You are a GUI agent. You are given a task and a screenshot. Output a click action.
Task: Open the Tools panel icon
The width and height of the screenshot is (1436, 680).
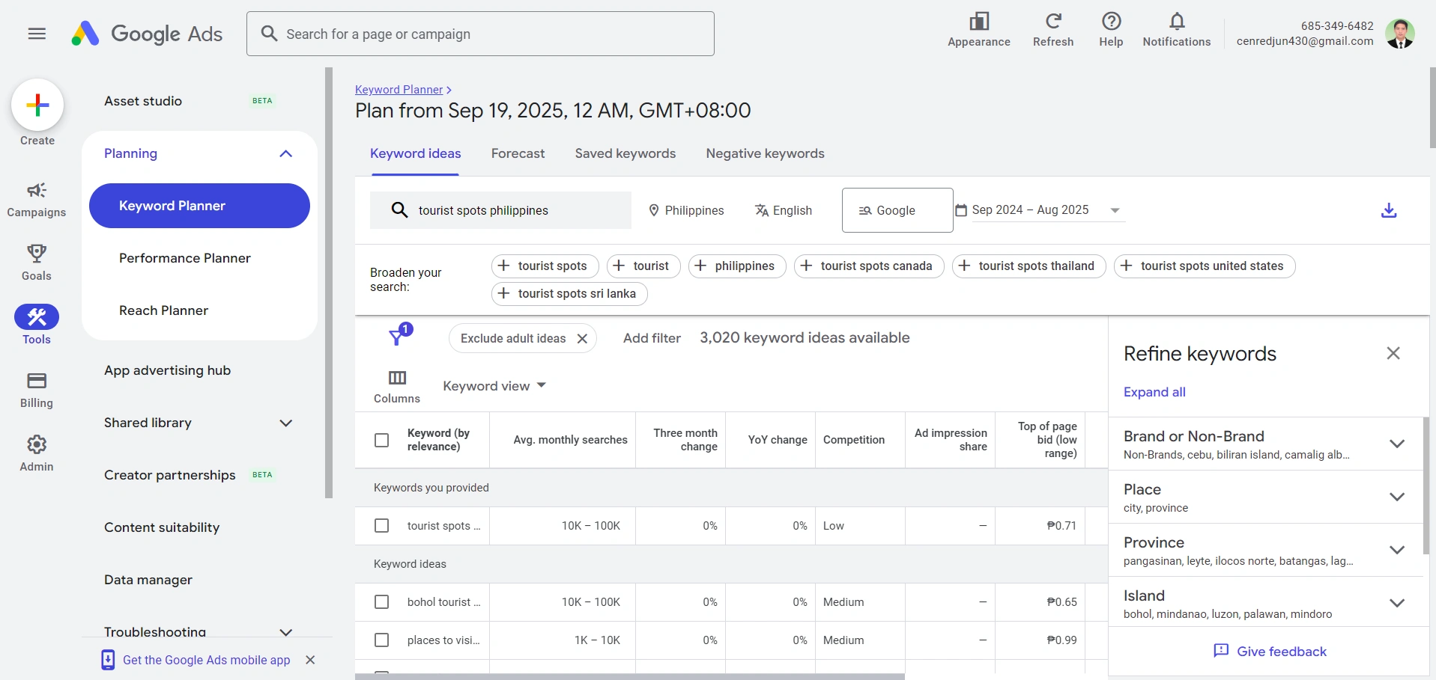point(36,316)
